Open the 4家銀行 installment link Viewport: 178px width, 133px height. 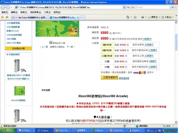tap(153, 61)
